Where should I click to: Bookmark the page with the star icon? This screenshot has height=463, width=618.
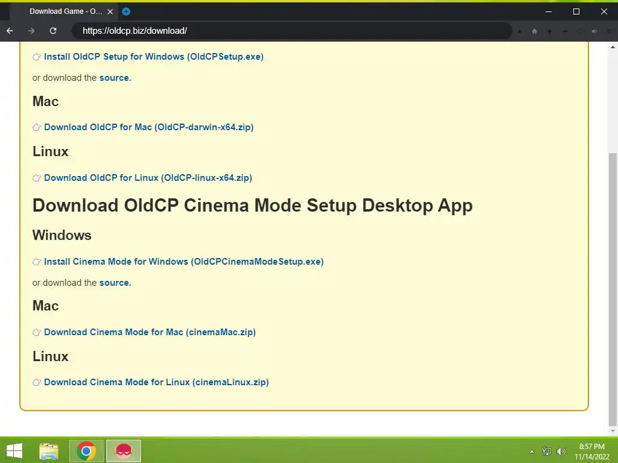520,31
